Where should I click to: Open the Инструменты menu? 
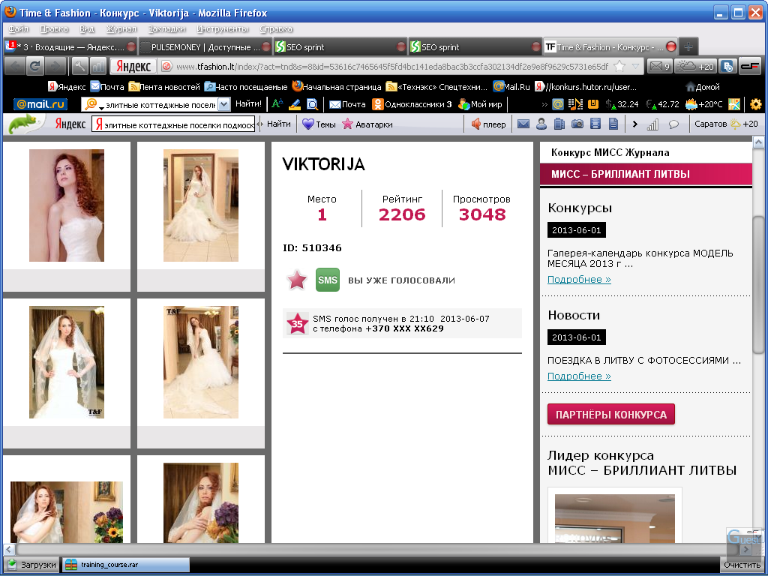(x=222, y=29)
